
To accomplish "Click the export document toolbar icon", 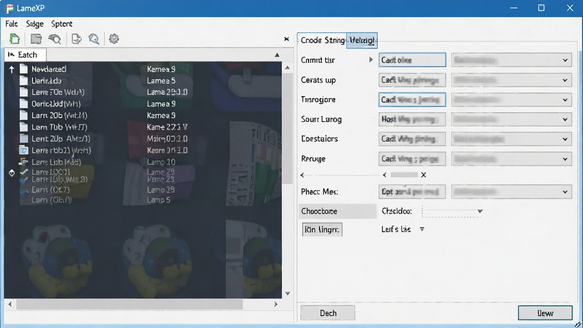I will tap(76, 39).
